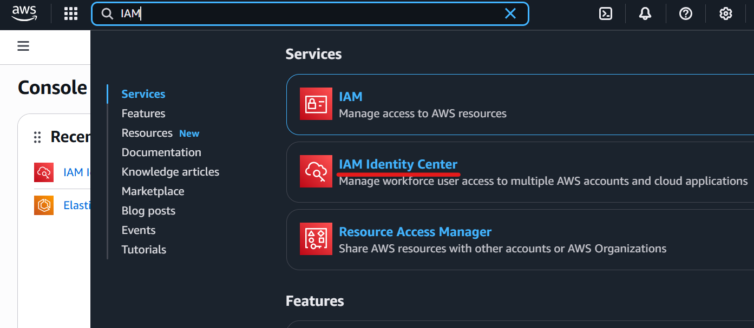Clear the IAM search text

pos(510,14)
